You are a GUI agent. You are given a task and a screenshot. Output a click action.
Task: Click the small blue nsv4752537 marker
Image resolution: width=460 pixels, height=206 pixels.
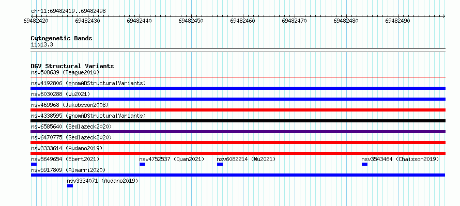[142, 164]
